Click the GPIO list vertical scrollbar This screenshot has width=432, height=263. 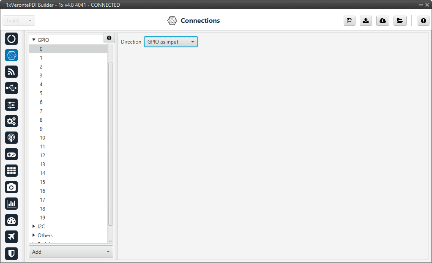click(110, 144)
